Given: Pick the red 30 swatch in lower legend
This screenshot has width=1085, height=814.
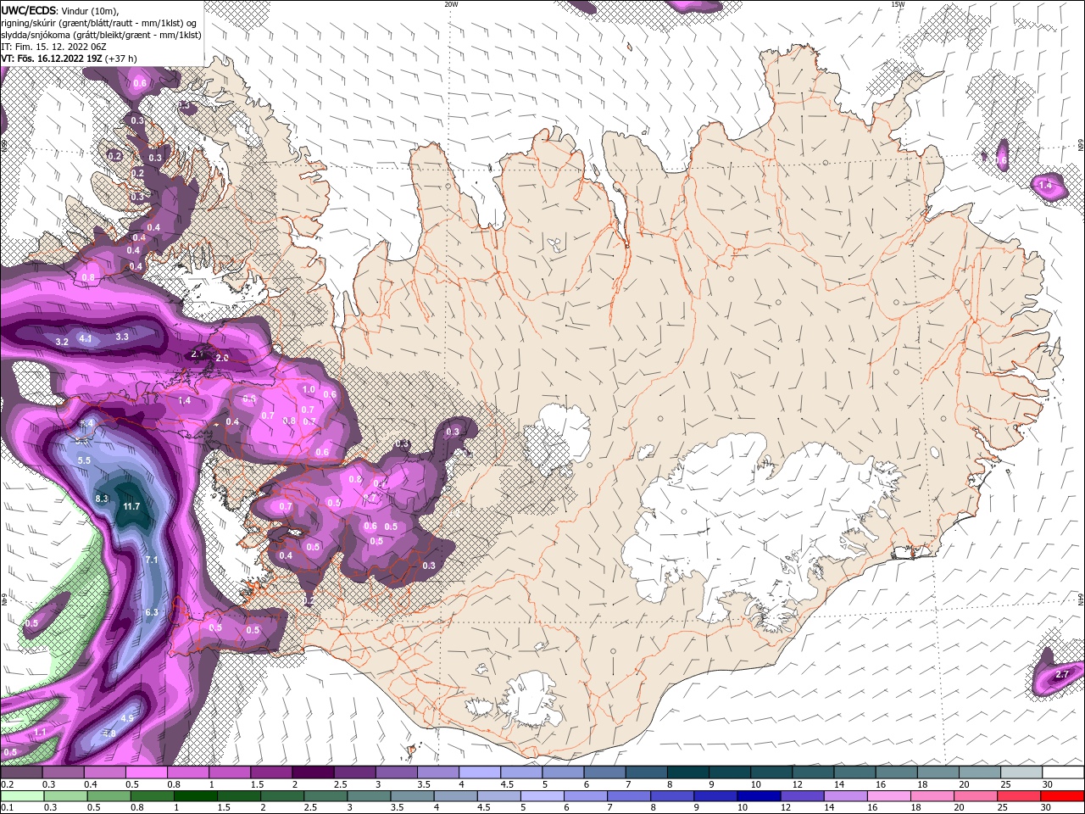Looking at the screenshot, I should click(1062, 796).
